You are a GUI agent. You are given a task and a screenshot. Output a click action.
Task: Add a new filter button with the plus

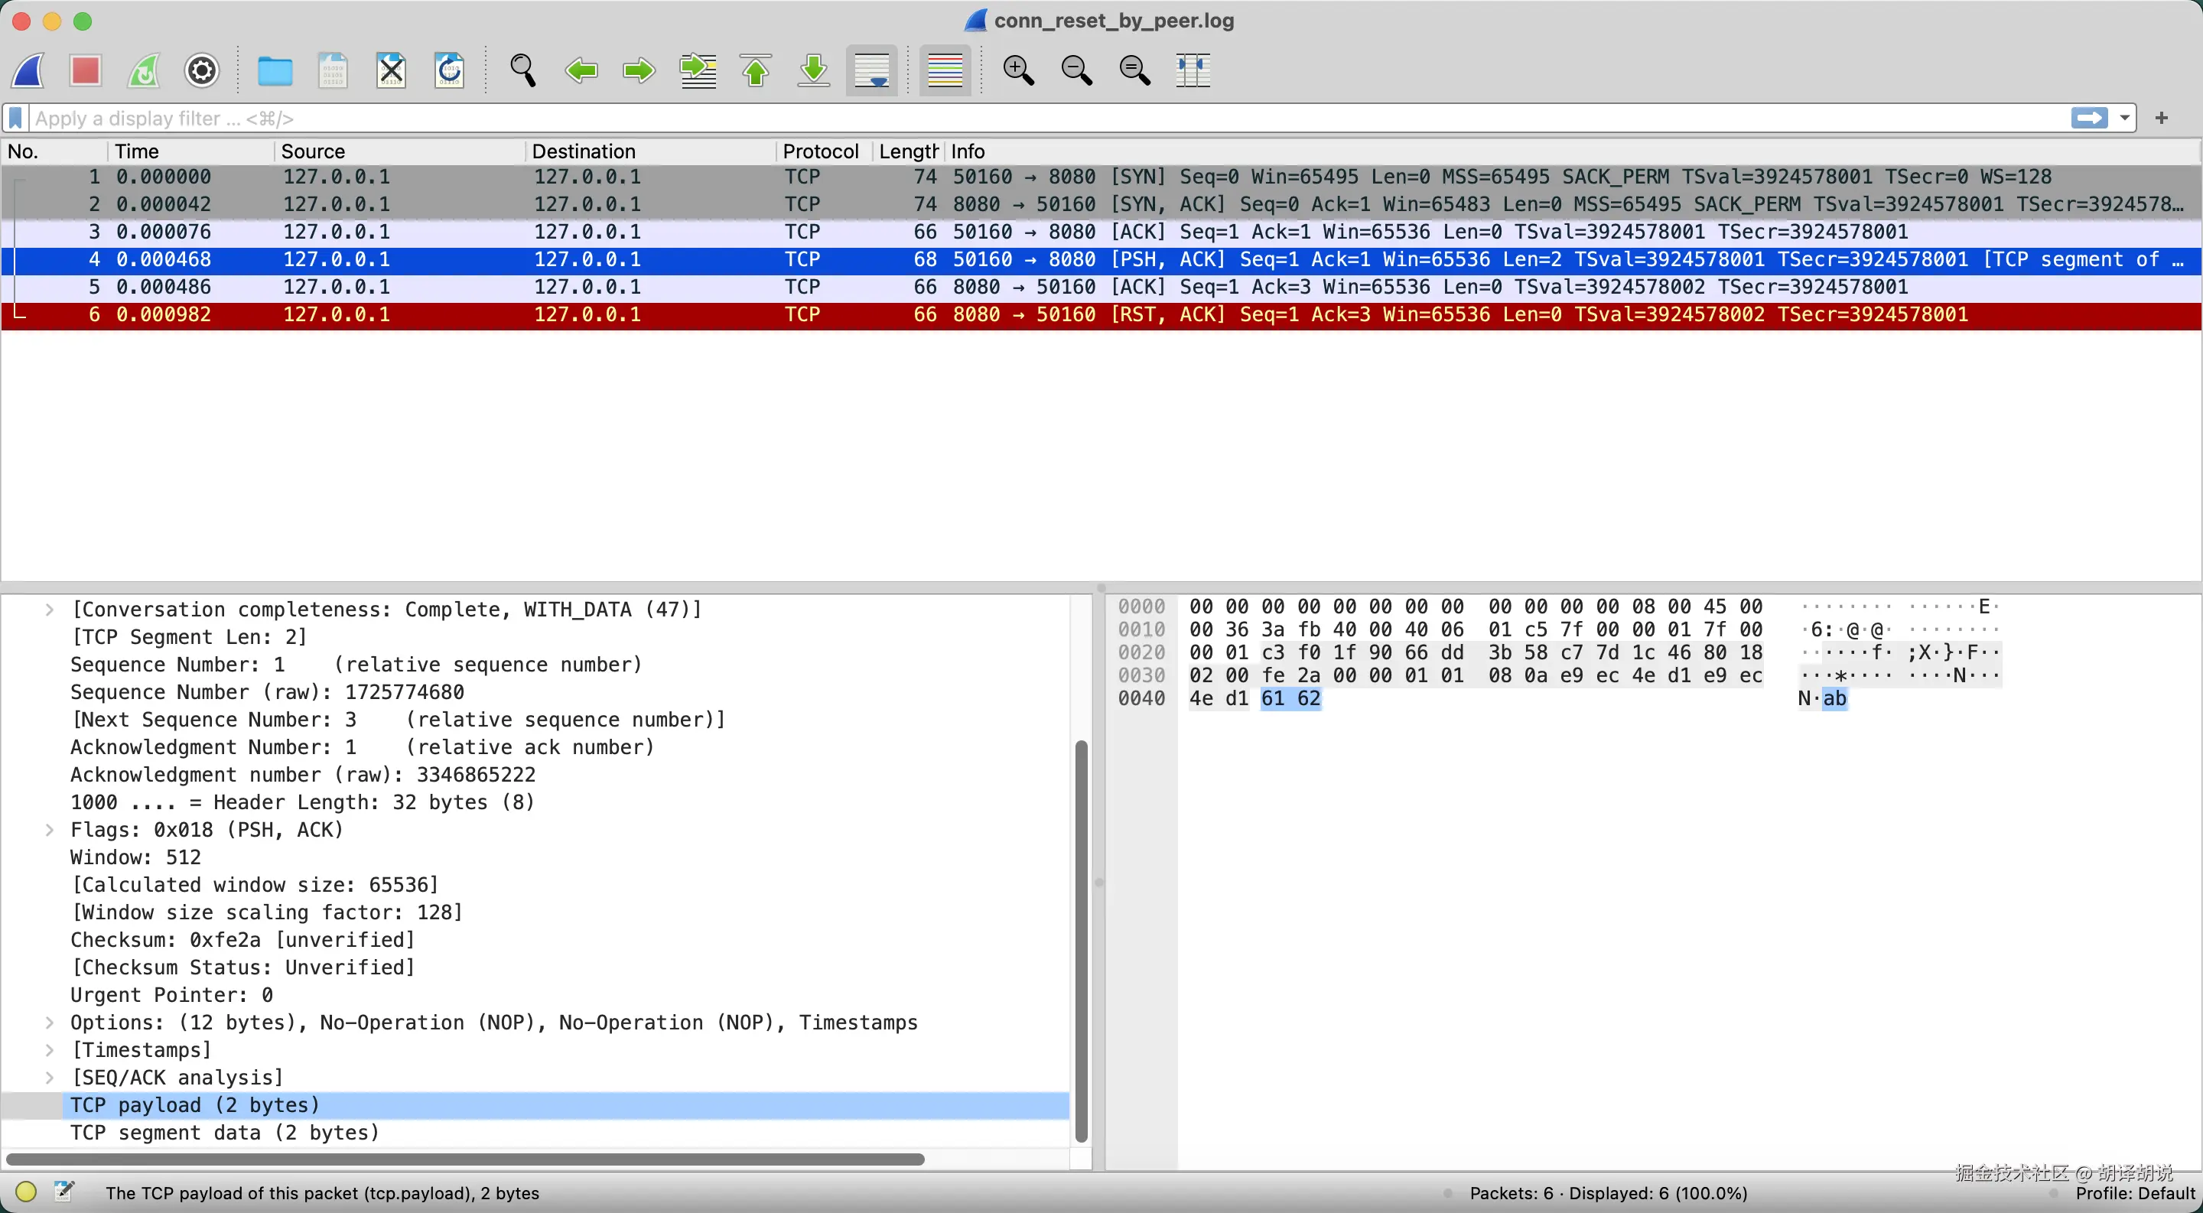pyautogui.click(x=2162, y=118)
